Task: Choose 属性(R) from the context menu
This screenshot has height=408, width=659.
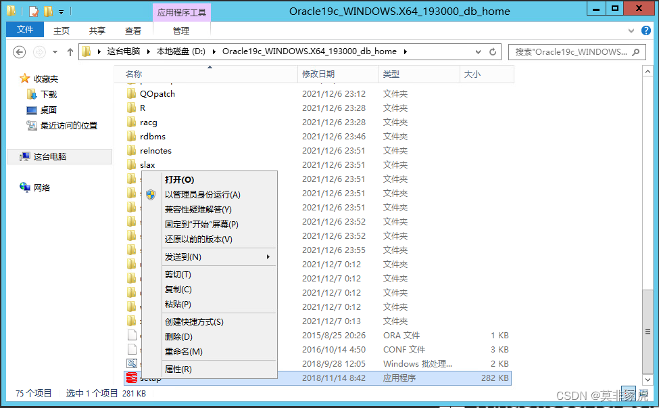Action: coord(210,369)
